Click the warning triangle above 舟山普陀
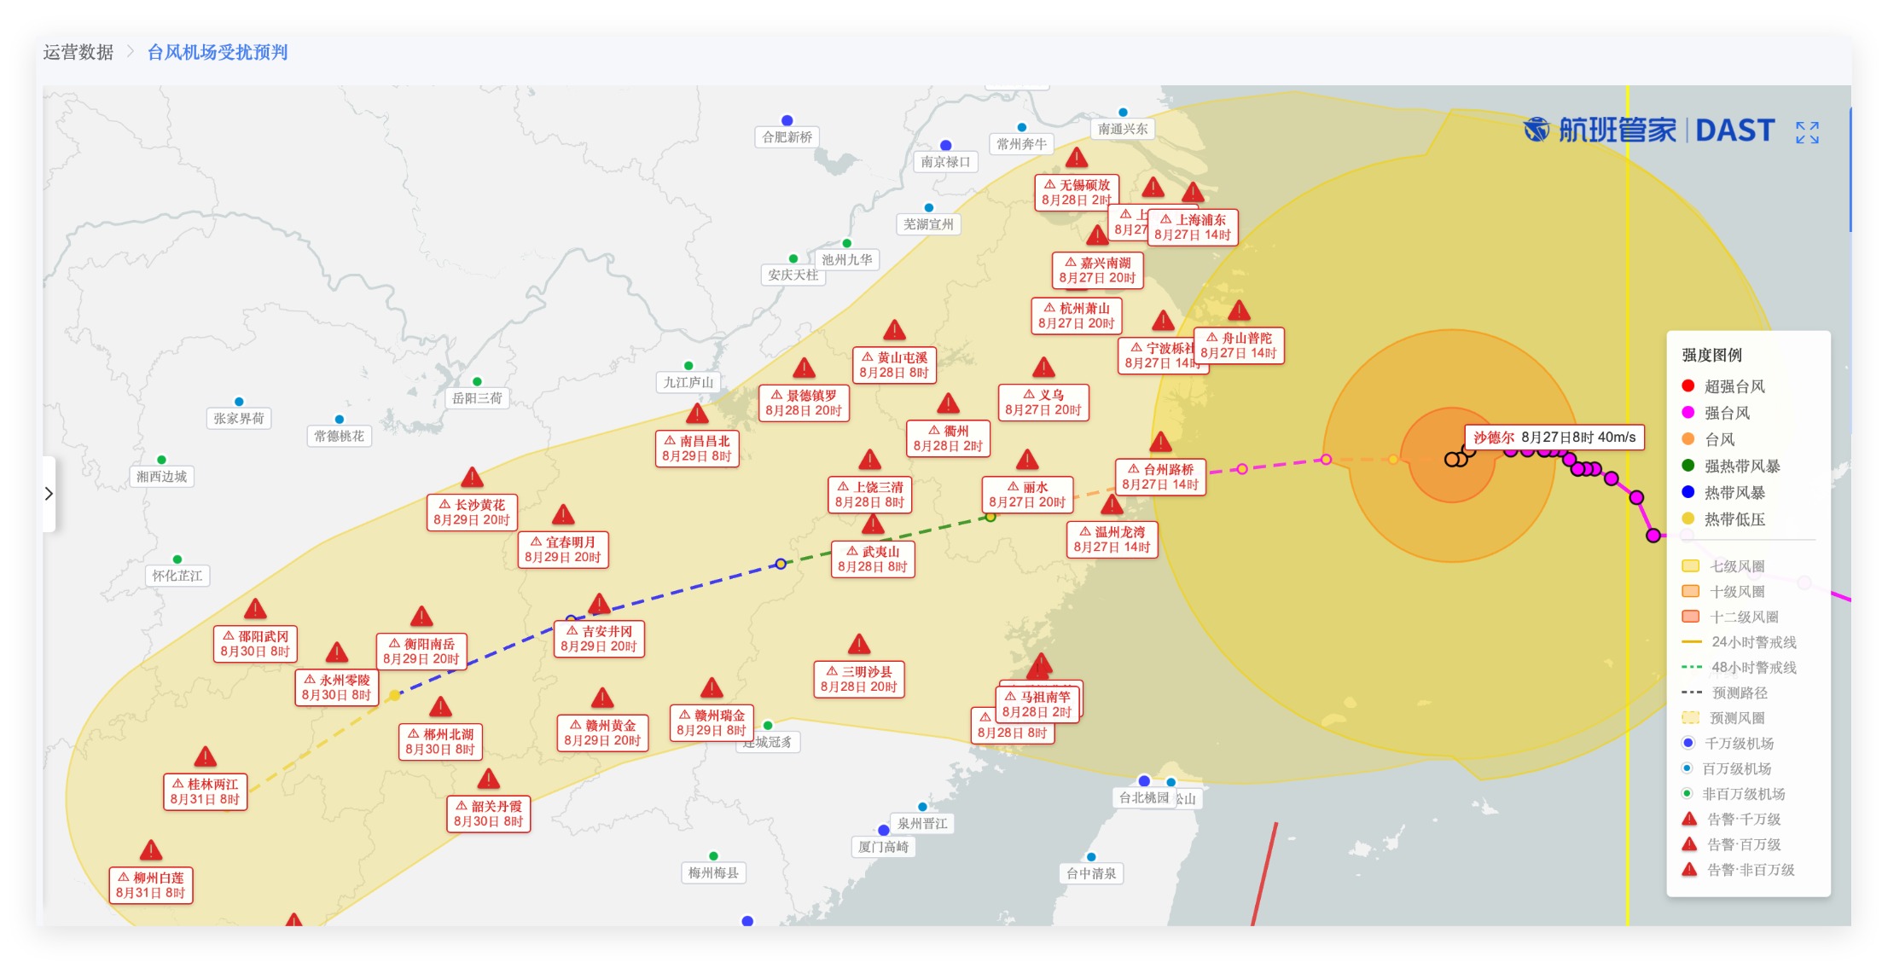 coord(1239,310)
